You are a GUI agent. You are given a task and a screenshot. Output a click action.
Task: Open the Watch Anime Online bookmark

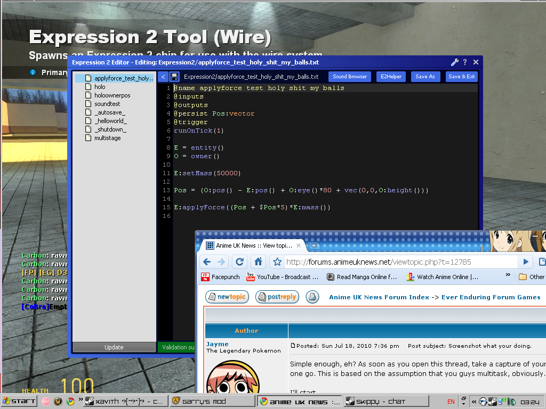coord(443,277)
